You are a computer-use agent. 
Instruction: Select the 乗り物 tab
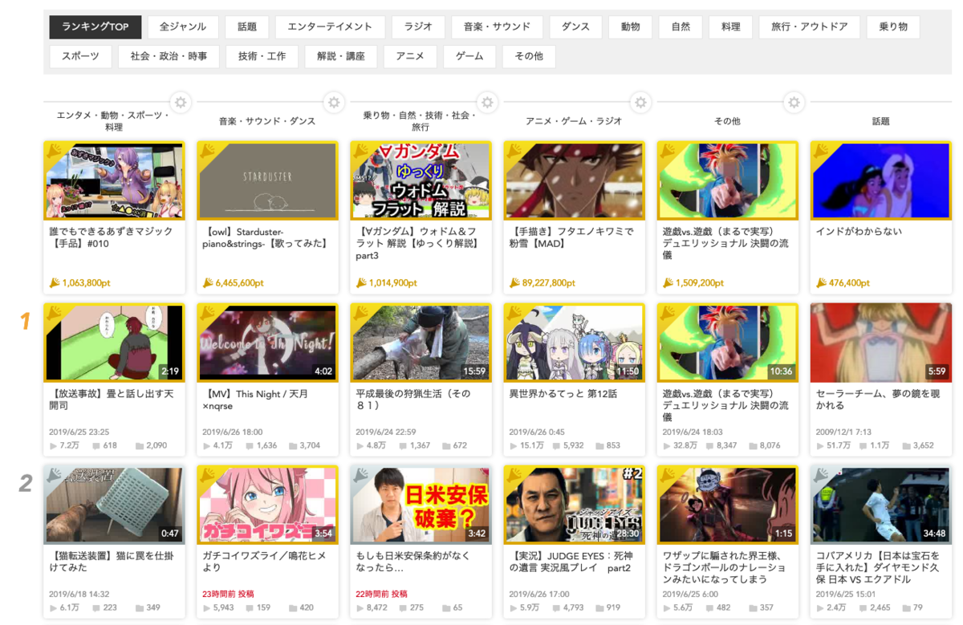coord(893,26)
